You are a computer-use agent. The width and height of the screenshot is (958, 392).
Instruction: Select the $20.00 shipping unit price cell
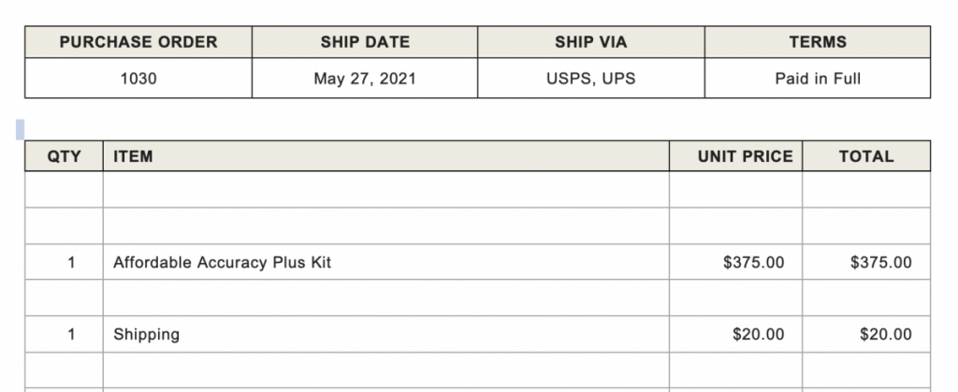[735, 334]
